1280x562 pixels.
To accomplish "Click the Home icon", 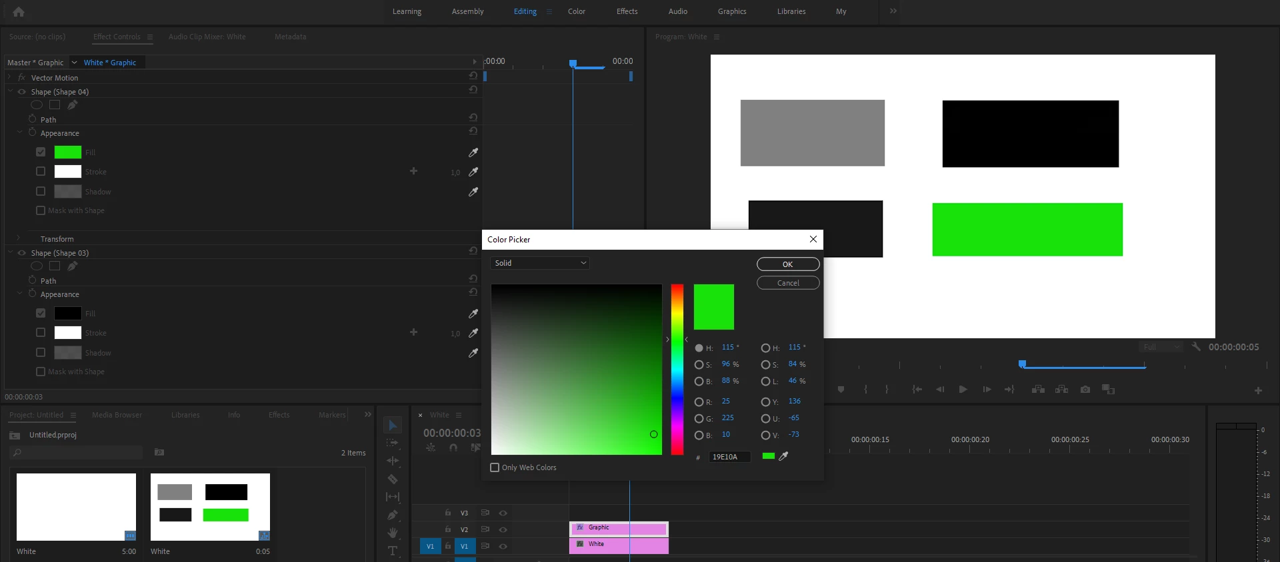I will (19, 12).
